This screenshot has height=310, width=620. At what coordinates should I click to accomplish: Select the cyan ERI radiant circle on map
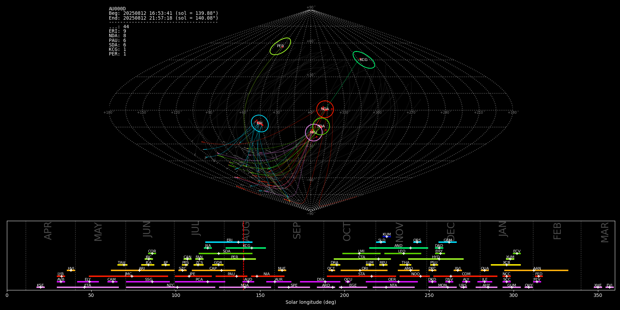[x=260, y=123]
